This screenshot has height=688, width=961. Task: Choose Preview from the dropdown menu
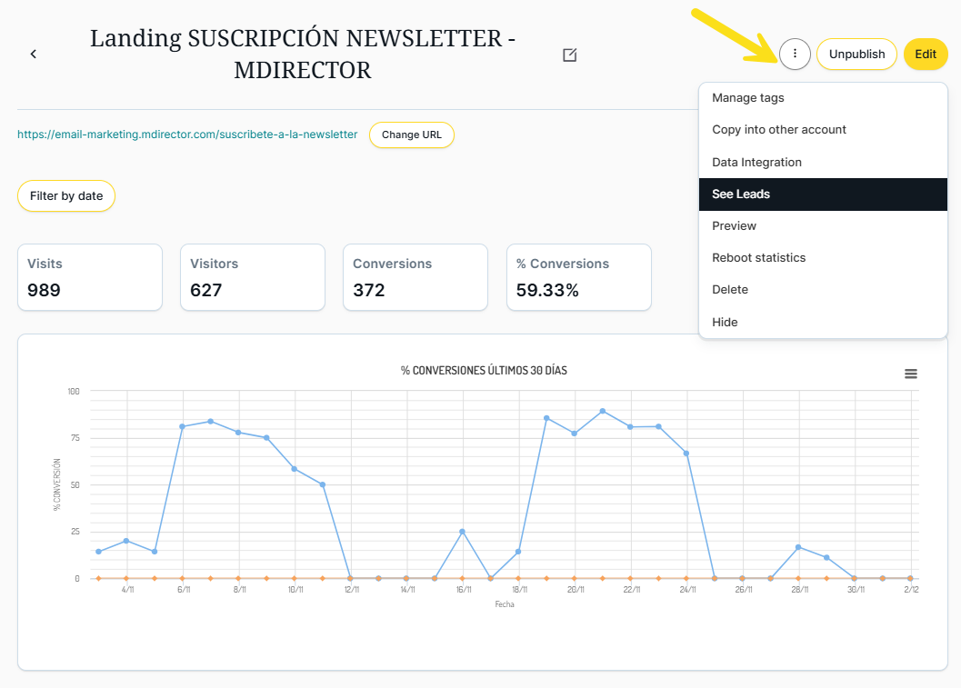coord(735,226)
